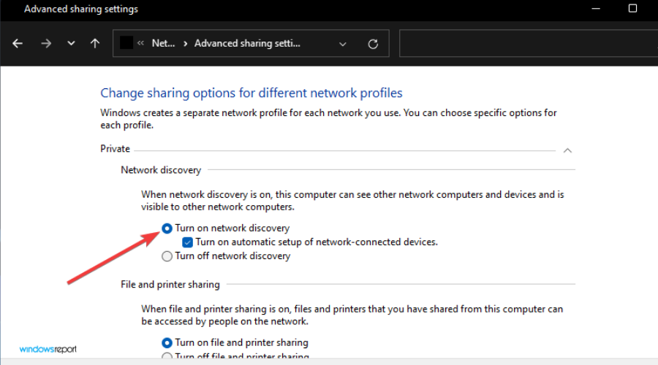658x365 pixels.
Task: Open the Net... breadcrumb
Action: [163, 43]
